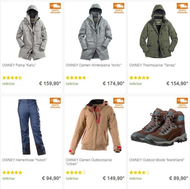Open OWNEY Thermojacke "Tarraq" product link
190x189 pixels.
tap(152, 65)
